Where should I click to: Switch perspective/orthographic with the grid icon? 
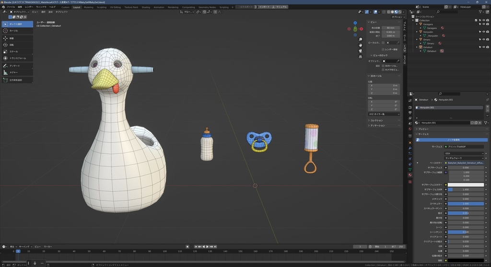tap(361, 57)
